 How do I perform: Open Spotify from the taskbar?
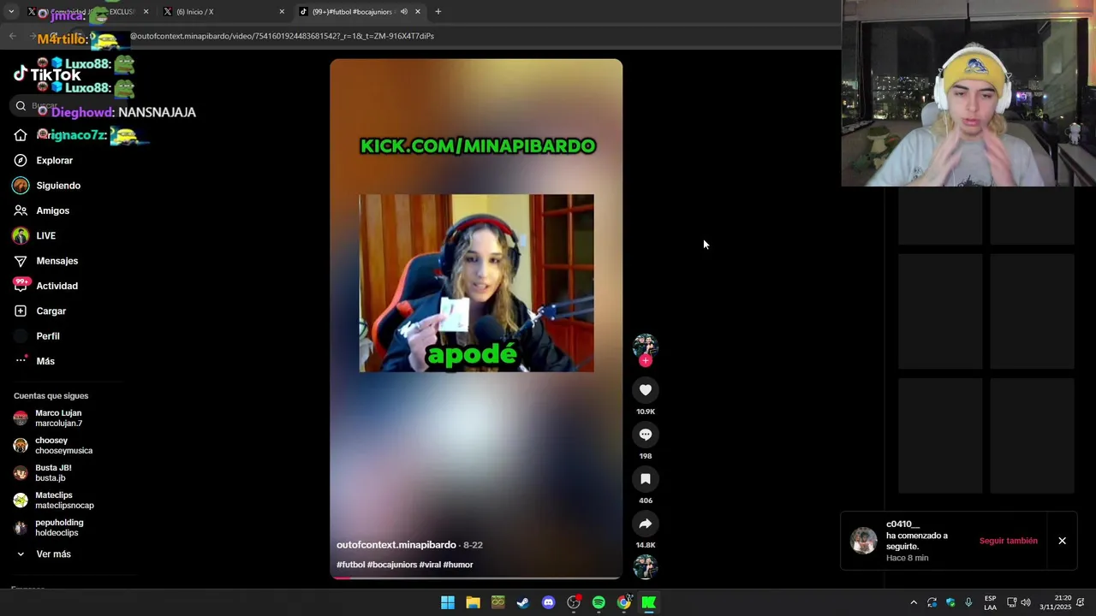[x=599, y=602]
